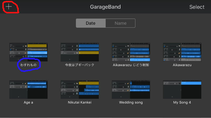Sort songs by Date

91,23
